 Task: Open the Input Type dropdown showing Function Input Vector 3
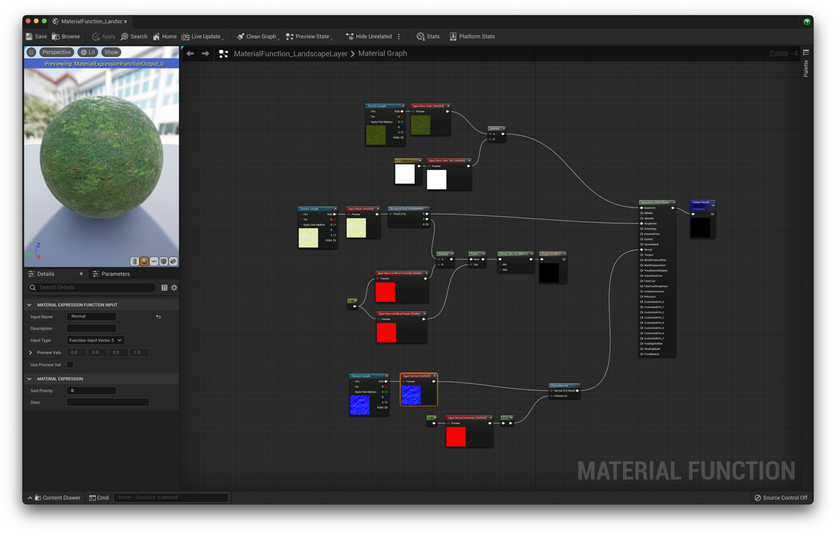click(x=95, y=340)
